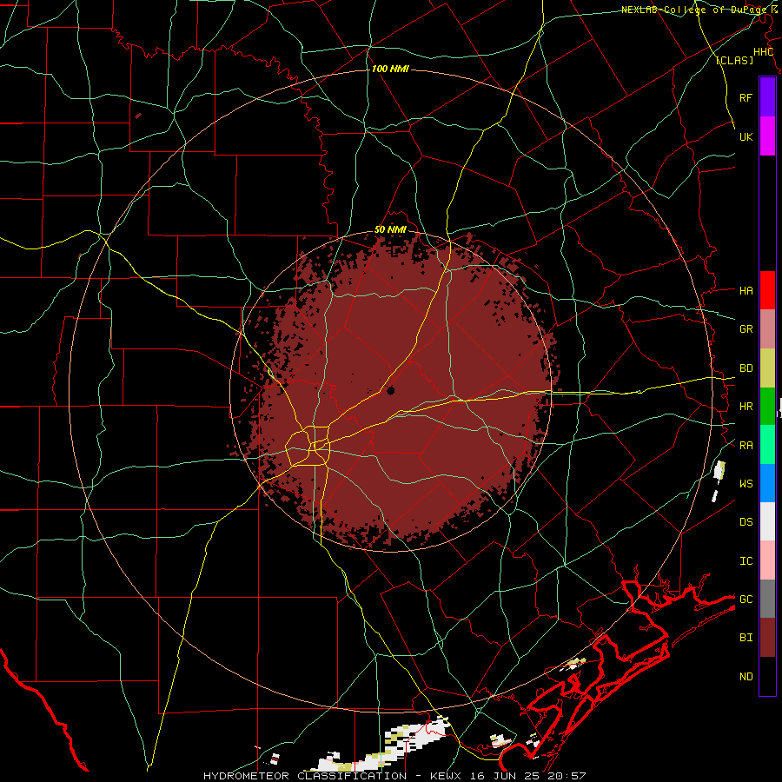Click the blue WS legend color swatch
782x782 pixels.
767,483
